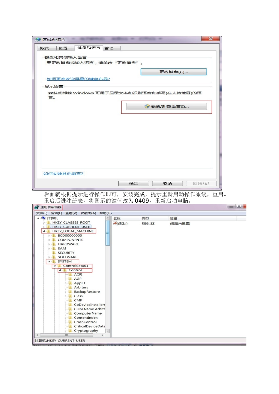
Task: Select the AppID key
Action: pyautogui.click(x=80, y=283)
